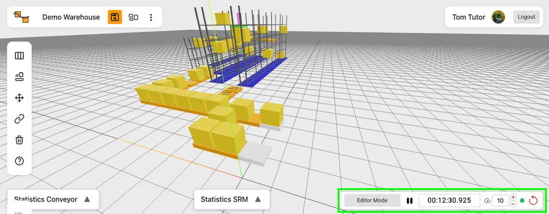This screenshot has width=549, height=214.
Task: Click the simulation time display 00:12:30.925
Action: tap(449, 201)
